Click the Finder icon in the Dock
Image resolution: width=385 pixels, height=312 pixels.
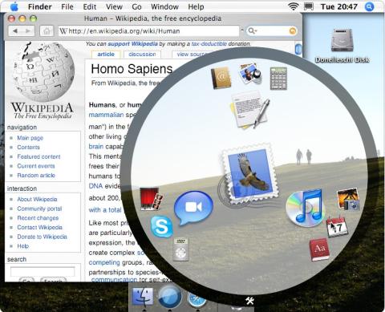144,298
